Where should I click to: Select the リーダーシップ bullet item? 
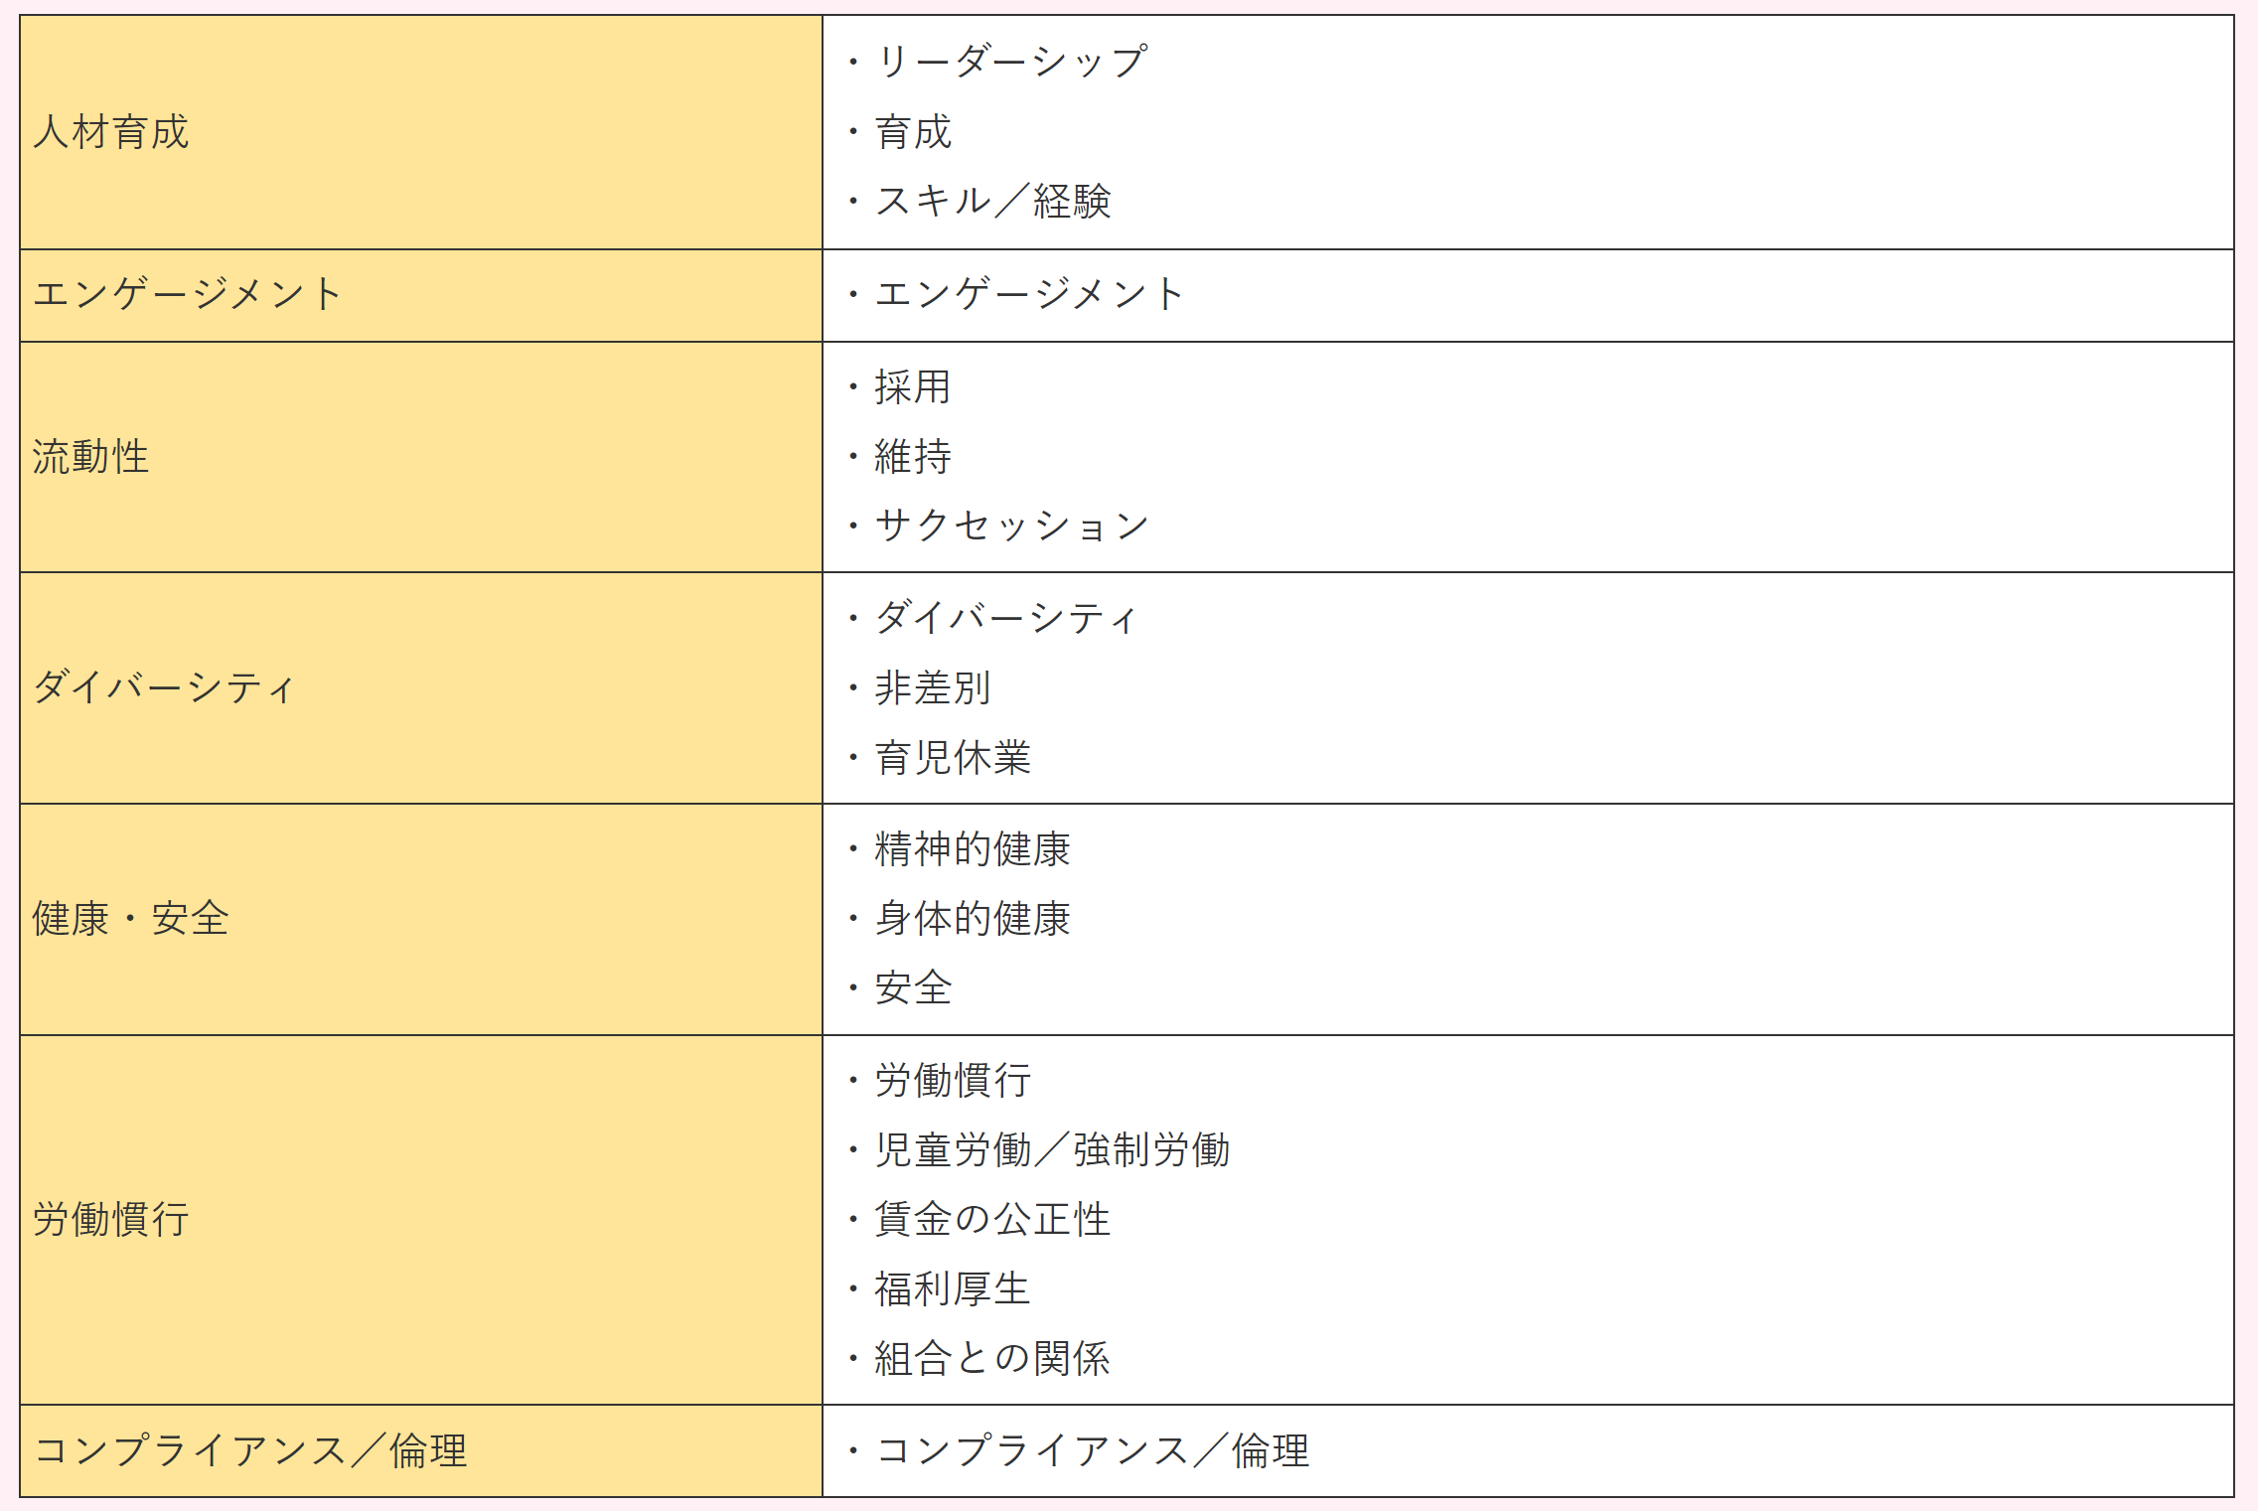(1010, 62)
